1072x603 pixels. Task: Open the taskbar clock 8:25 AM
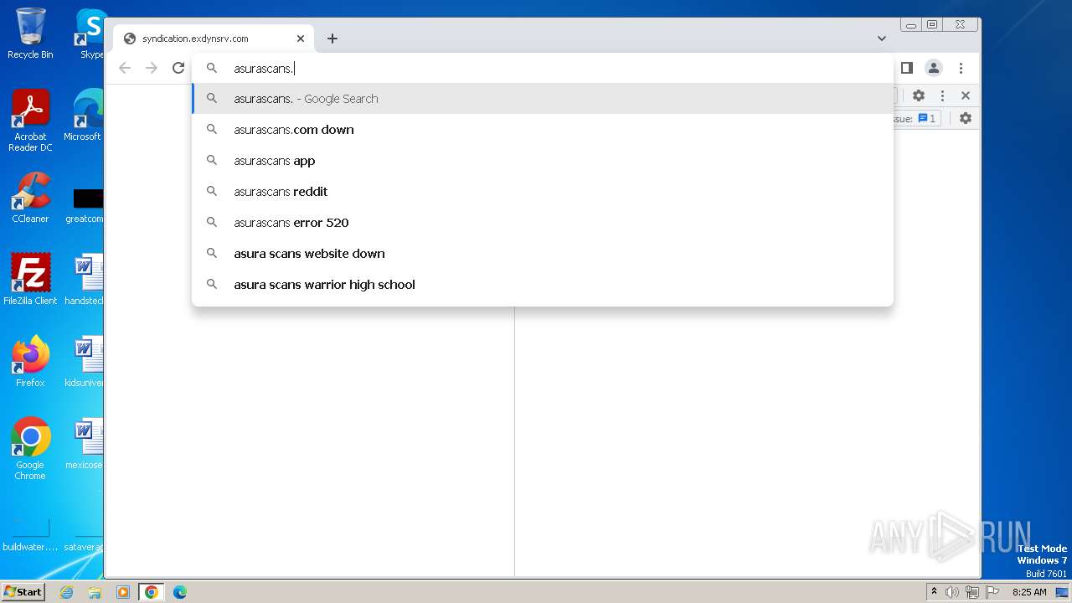coord(1029,592)
